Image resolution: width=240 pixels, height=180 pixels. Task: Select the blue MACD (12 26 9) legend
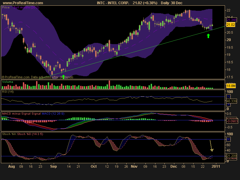pyautogui.click(x=53, y=114)
